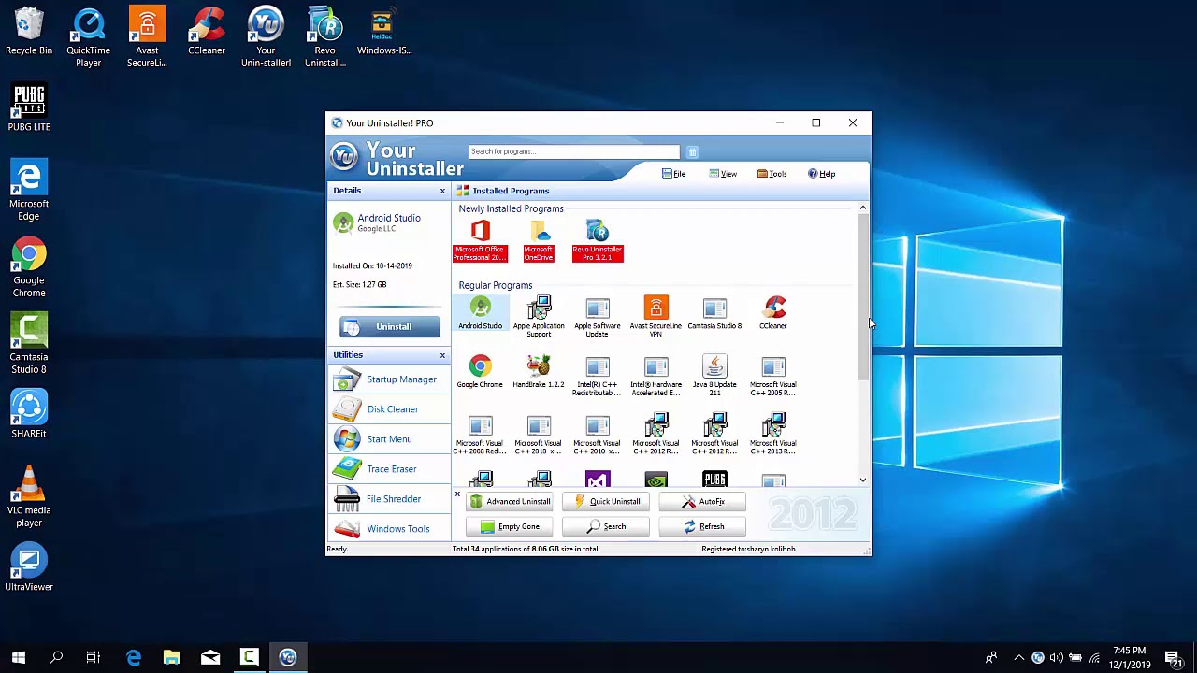Show hidden system tray icons
The width and height of the screenshot is (1197, 673).
coord(1019,658)
